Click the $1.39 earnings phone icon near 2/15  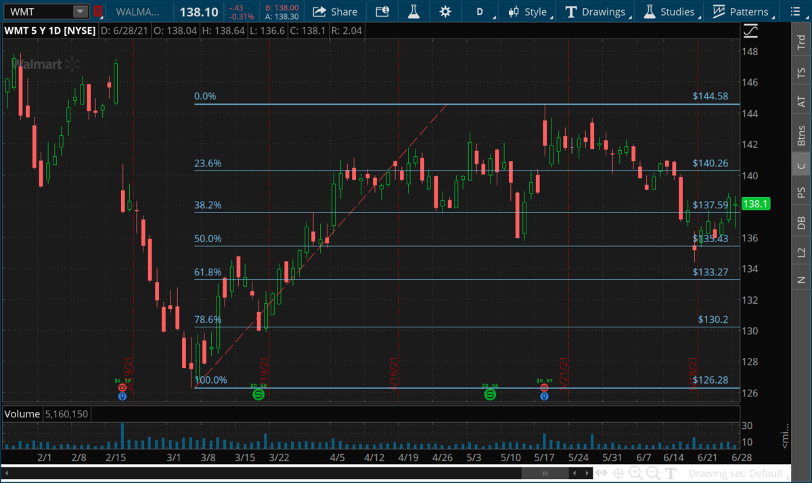[122, 388]
